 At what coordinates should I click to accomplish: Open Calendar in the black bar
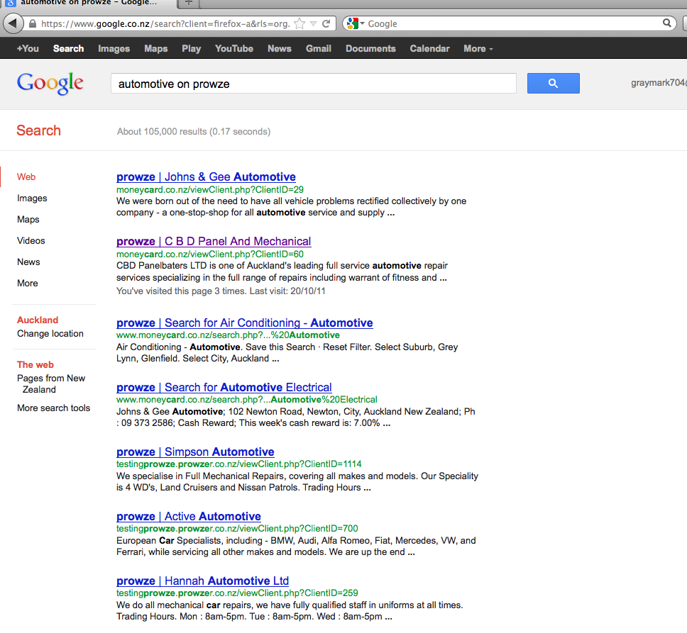coord(430,49)
